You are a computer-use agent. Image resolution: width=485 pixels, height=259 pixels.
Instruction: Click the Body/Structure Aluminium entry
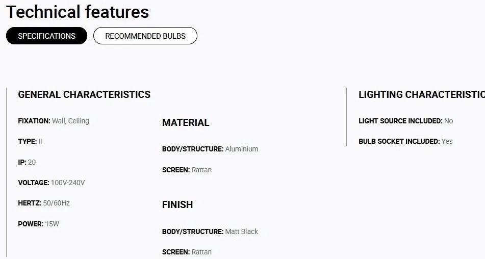[210, 149]
